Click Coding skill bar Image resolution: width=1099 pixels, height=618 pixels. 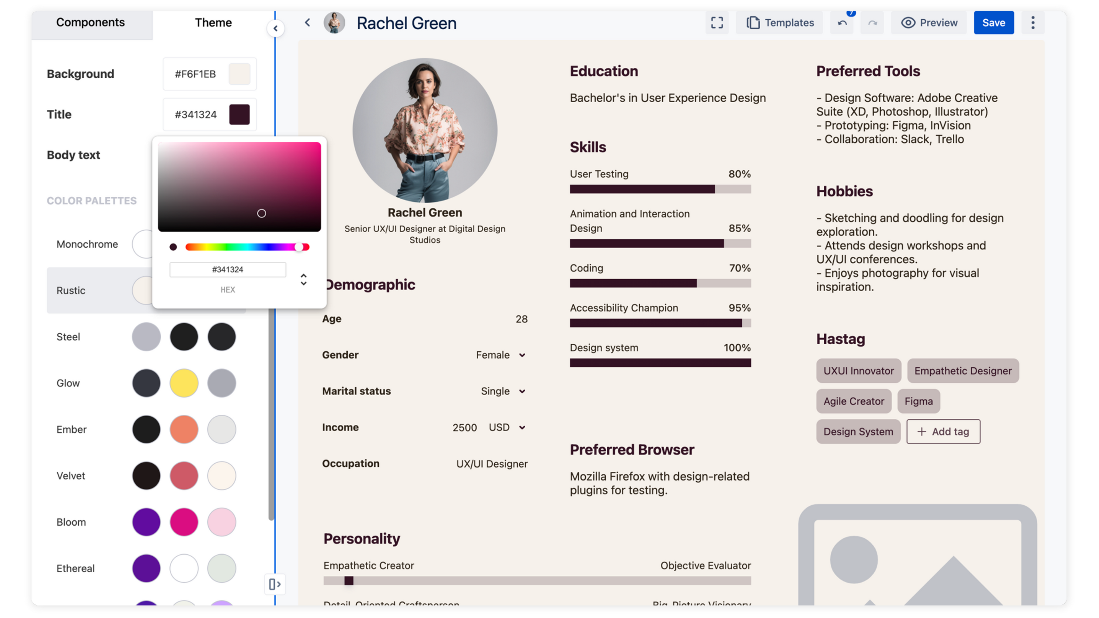click(660, 283)
